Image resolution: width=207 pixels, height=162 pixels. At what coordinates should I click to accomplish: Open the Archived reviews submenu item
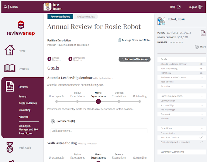tap(23, 117)
